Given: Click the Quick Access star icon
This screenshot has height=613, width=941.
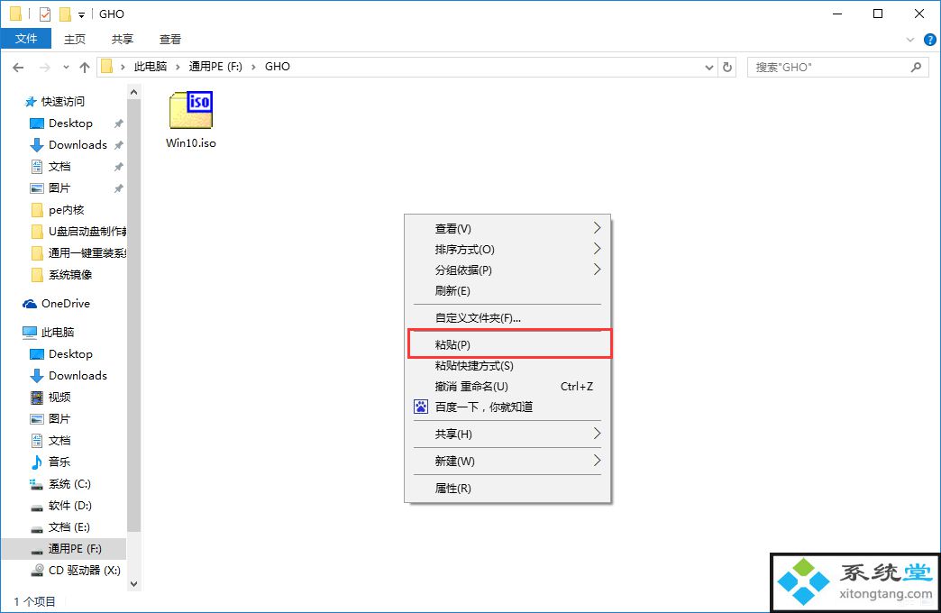Looking at the screenshot, I should [x=30, y=102].
